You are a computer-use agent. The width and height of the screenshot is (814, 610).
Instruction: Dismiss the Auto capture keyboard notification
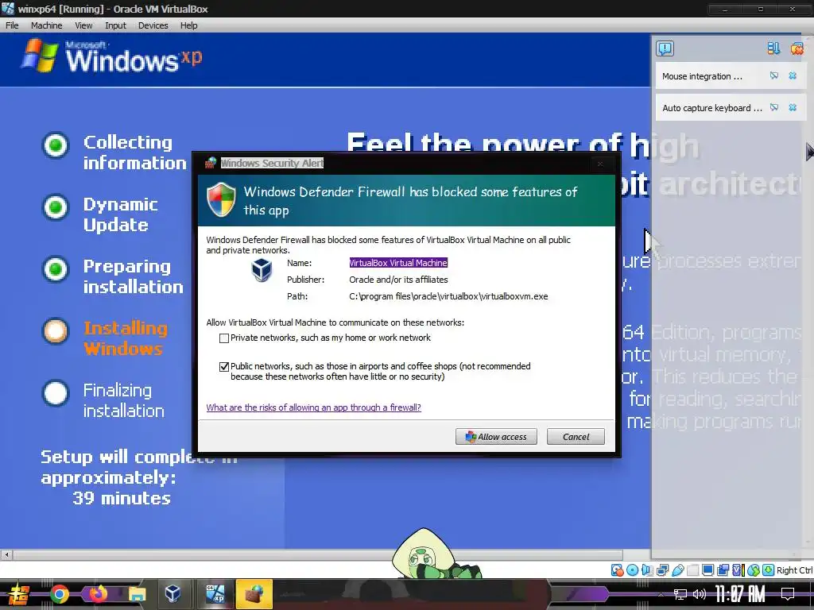click(793, 107)
